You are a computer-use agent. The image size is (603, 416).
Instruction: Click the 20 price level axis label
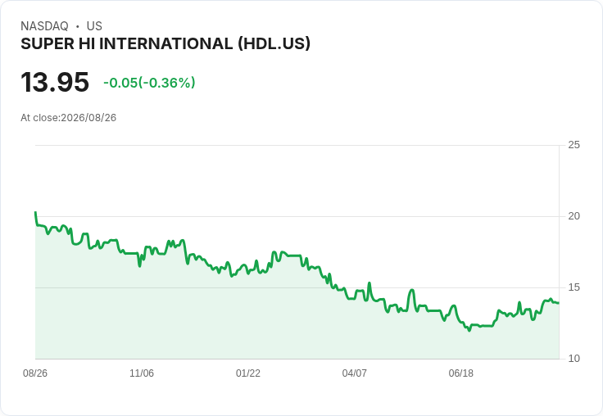tap(574, 216)
